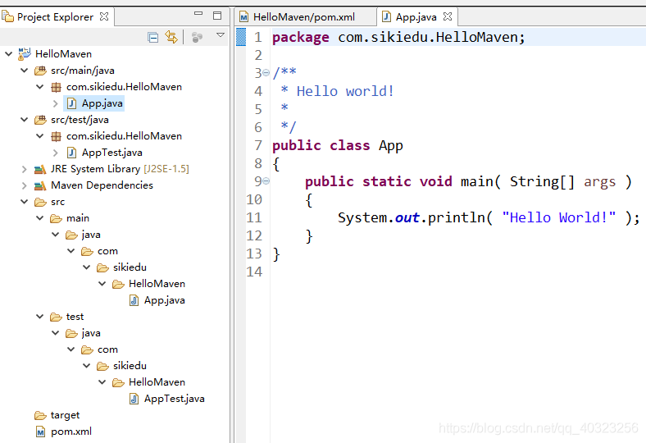
Task: Collapse the src folder
Action: click(25, 202)
